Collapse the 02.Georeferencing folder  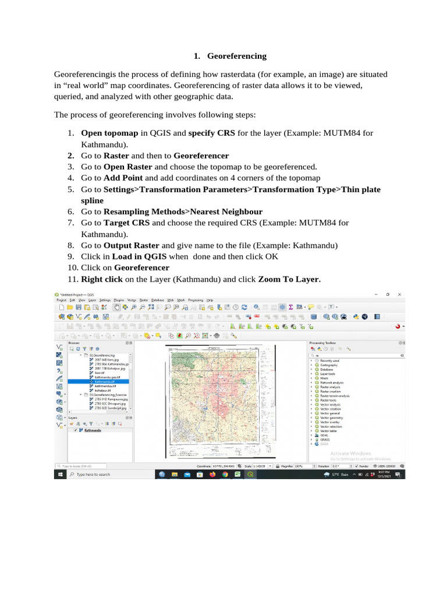coord(80,355)
